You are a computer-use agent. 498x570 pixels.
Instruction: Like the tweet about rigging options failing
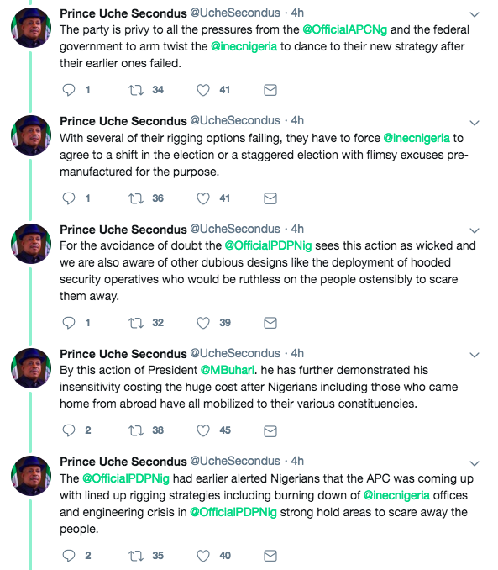pyautogui.click(x=203, y=198)
